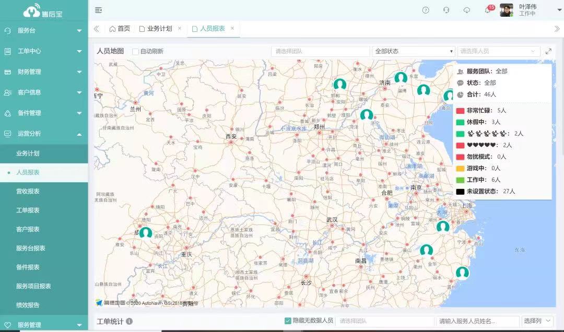Uncheck the 隐藏无数据人员 checkbox
The image size is (564, 332).
tap(288, 321)
